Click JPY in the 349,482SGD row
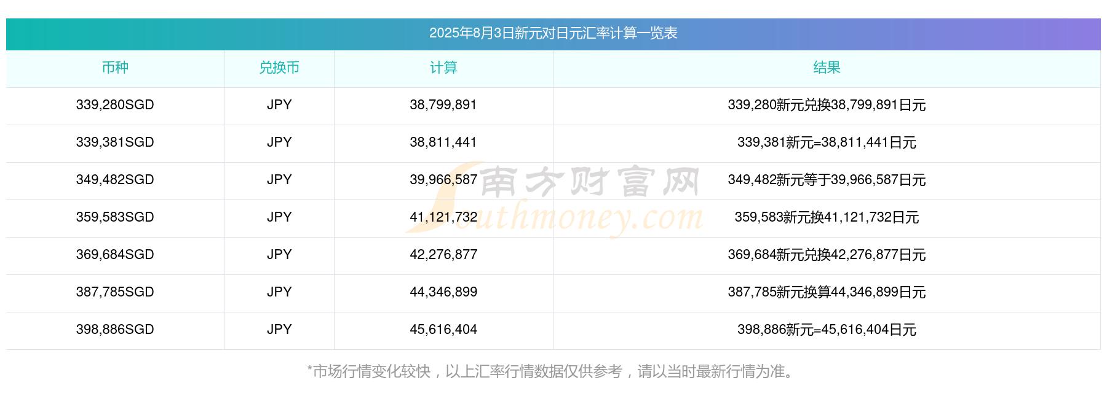This screenshot has width=1107, height=399. point(279,180)
